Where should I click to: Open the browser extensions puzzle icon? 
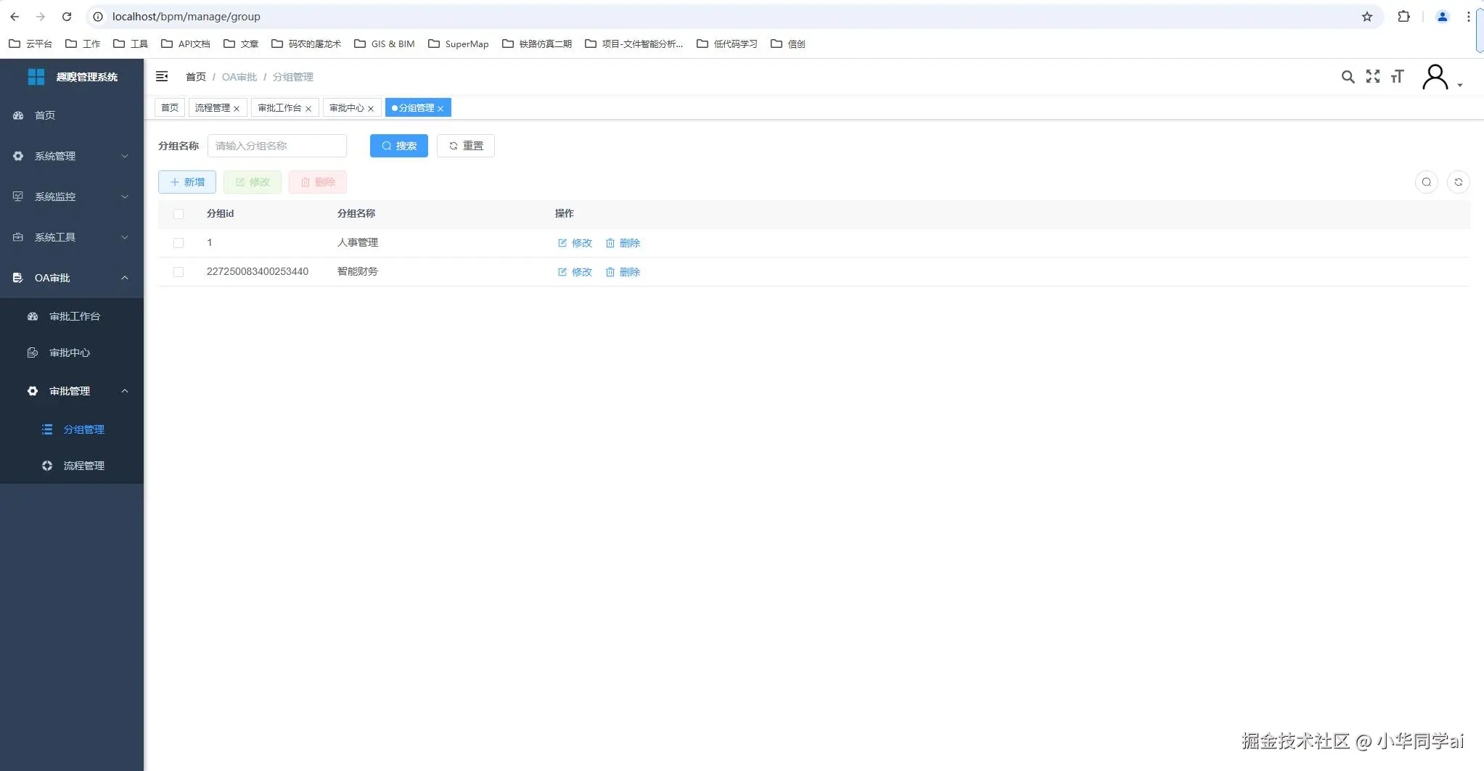(x=1403, y=17)
